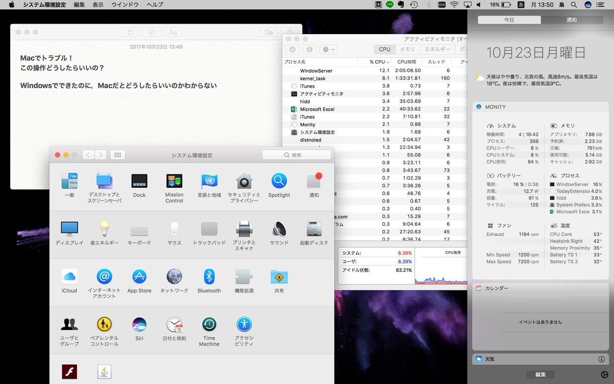Select the WindowServer process row
Viewport: 614px width, 384px height.
[x=375, y=70]
